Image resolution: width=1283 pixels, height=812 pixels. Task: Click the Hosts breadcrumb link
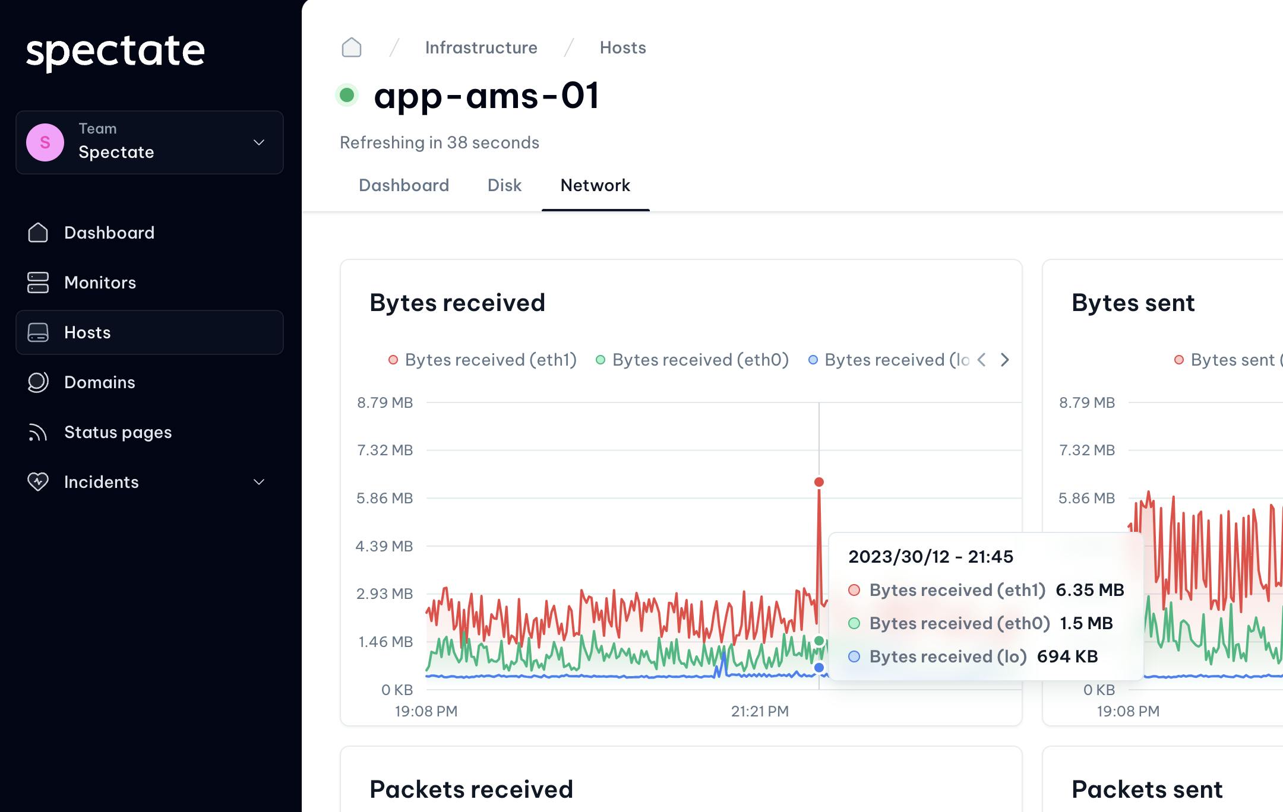click(x=623, y=47)
